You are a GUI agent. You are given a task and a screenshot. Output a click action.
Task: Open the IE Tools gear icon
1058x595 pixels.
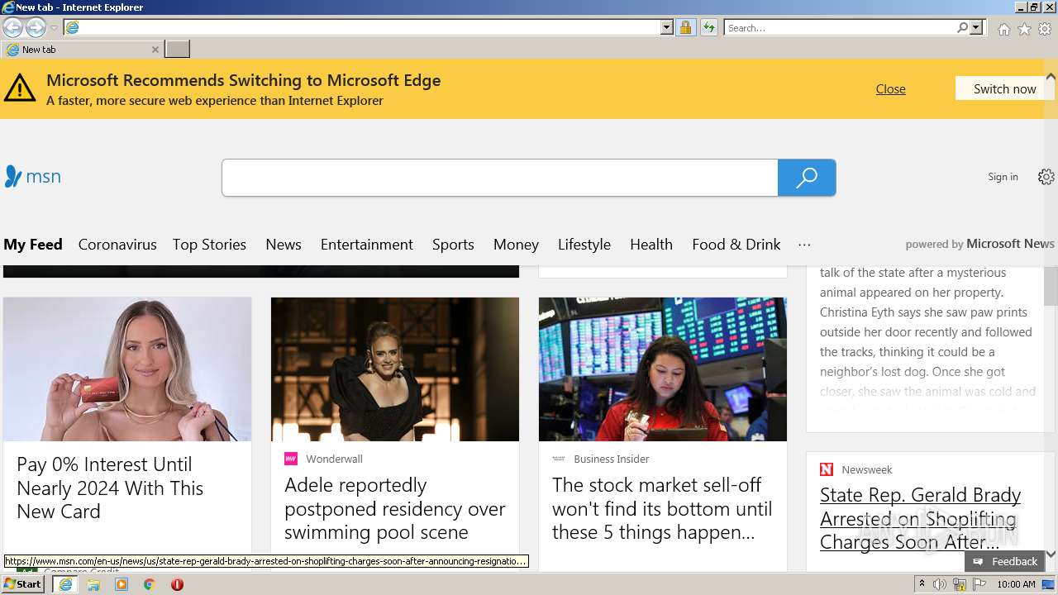(x=1045, y=29)
